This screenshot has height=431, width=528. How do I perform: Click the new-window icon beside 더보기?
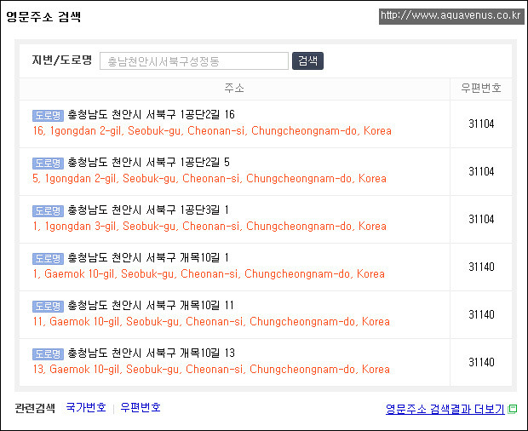tap(512, 409)
